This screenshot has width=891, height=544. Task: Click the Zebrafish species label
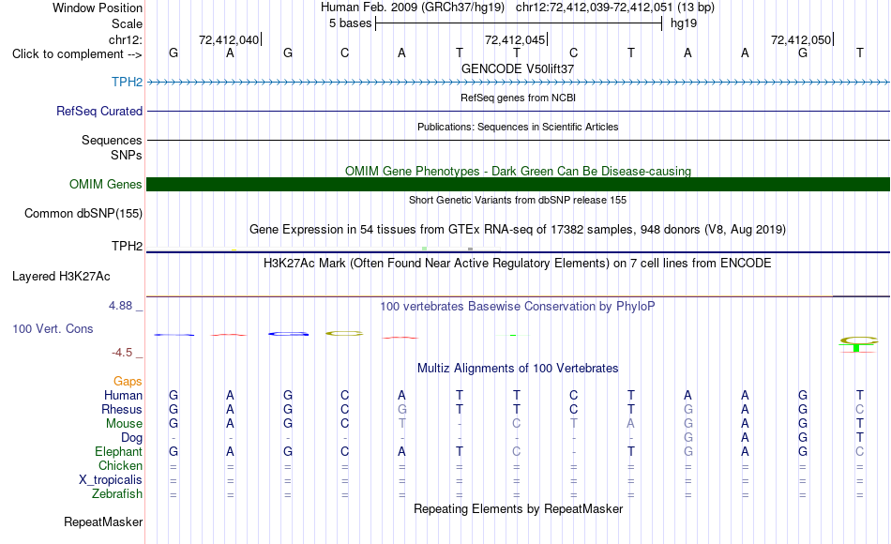click(117, 494)
